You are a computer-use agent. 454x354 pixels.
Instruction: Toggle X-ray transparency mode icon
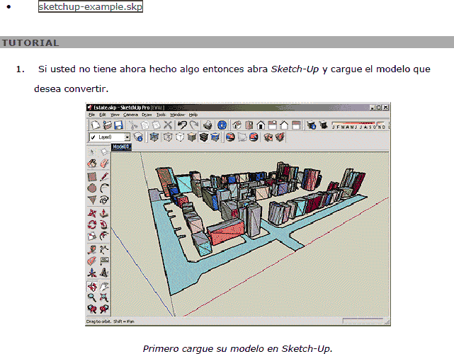(x=154, y=137)
